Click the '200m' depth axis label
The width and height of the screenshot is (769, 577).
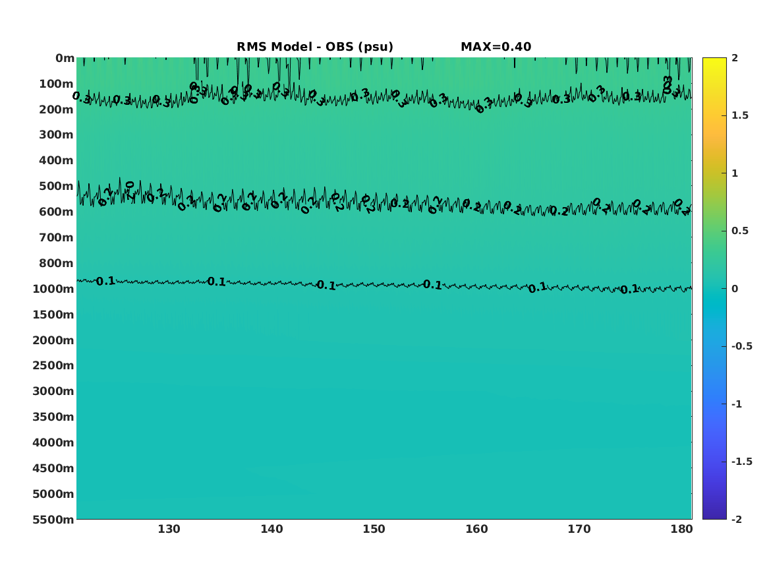point(57,109)
